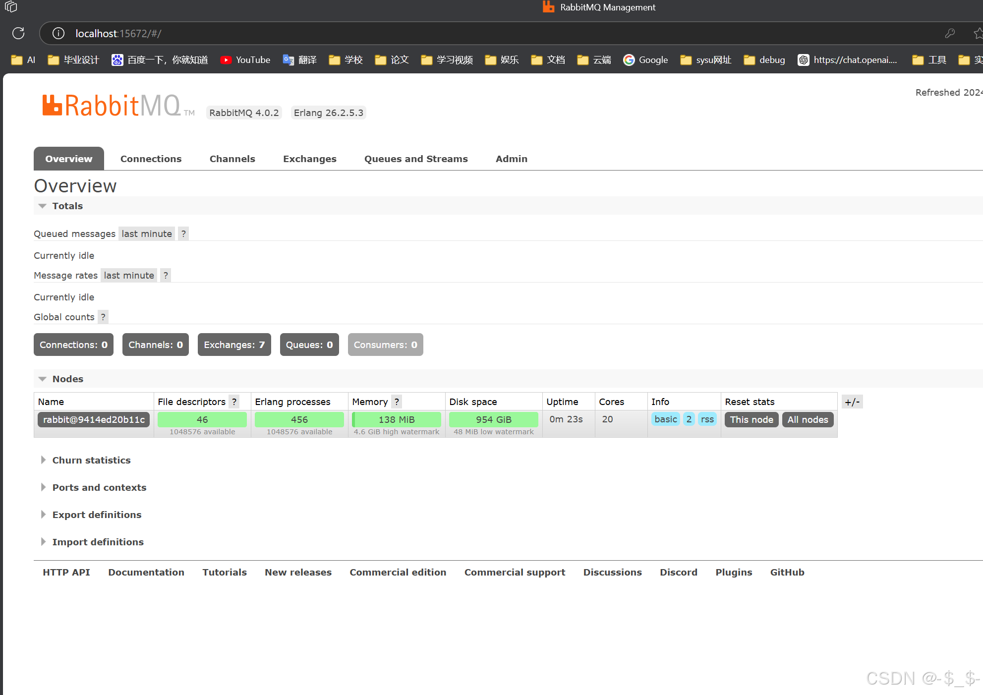Click the RabbitMQ logo
Viewport: 983px width, 695px height.
[118, 106]
